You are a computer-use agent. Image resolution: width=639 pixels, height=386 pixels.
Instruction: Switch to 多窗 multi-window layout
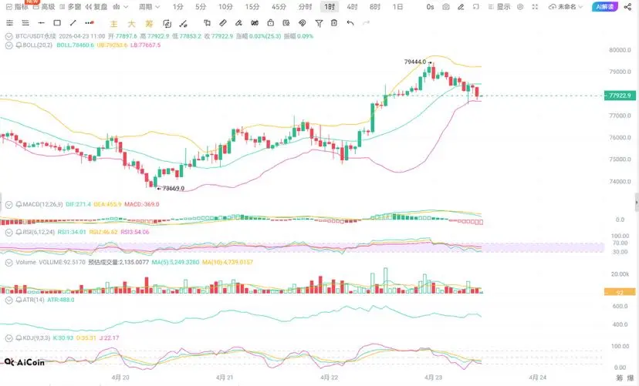[x=70, y=7]
